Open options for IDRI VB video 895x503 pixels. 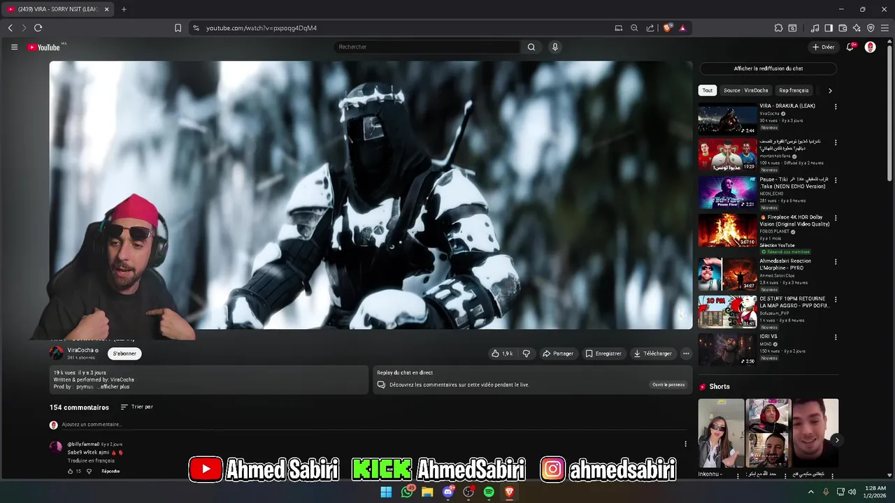[x=836, y=337]
